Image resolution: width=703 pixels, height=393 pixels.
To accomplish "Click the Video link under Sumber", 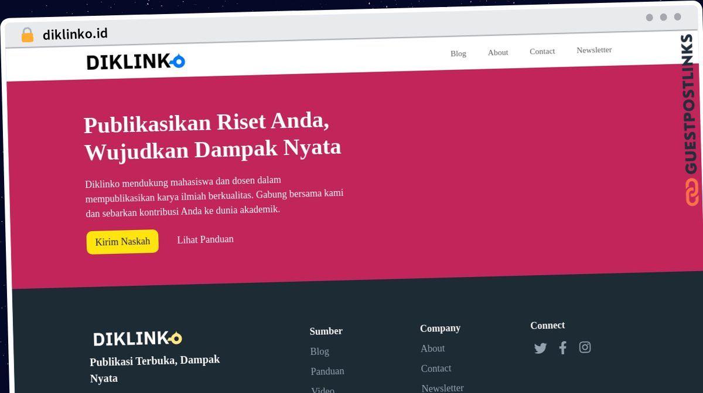I will pyautogui.click(x=323, y=389).
